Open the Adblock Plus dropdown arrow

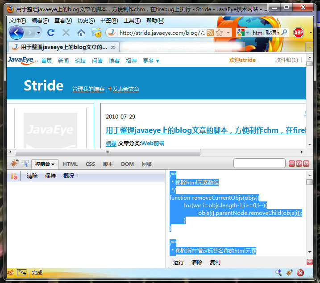click(x=311, y=33)
